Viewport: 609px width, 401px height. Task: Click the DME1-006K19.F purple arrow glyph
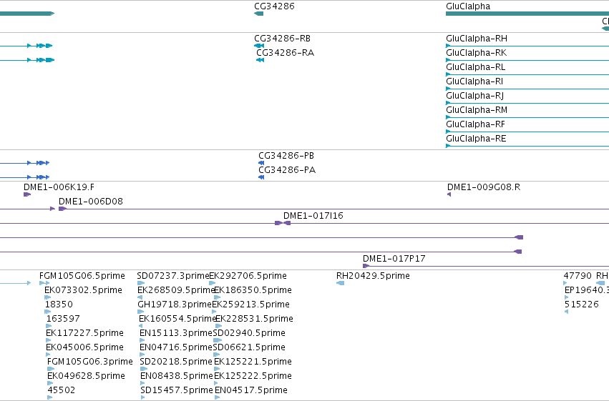pyautogui.click(x=26, y=194)
